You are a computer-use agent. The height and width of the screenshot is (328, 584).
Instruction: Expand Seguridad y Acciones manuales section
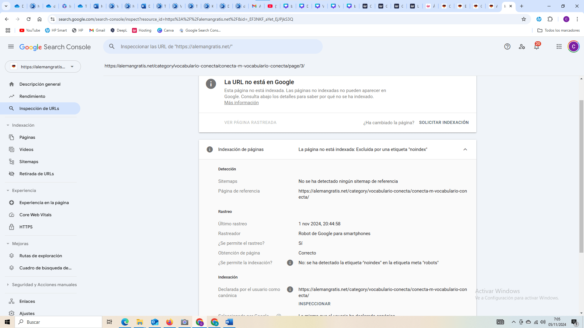click(x=8, y=285)
